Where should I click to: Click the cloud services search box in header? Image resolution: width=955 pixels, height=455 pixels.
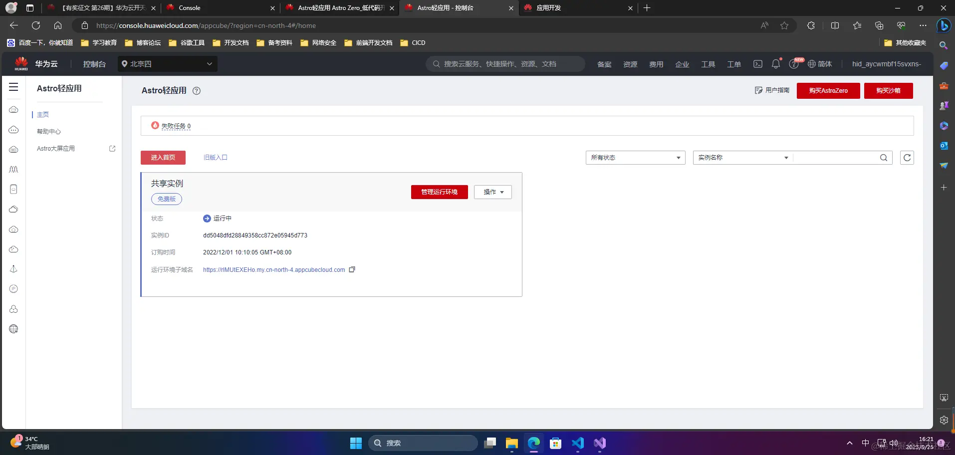[x=505, y=64]
